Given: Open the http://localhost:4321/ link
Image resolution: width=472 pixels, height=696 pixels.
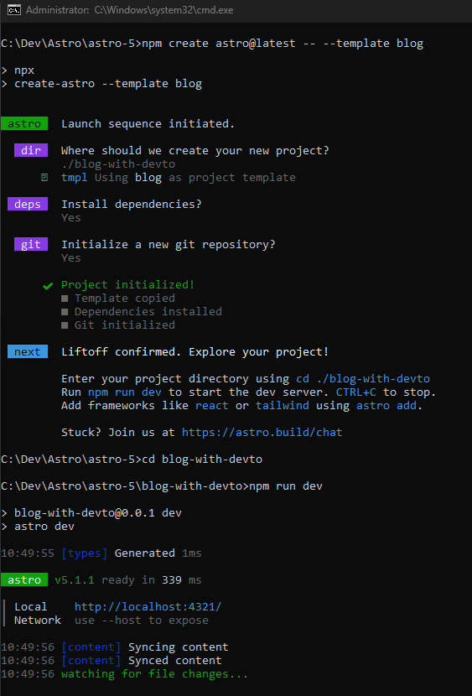Looking at the screenshot, I should pos(148,607).
